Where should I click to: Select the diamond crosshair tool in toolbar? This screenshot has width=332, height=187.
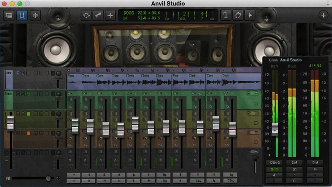pos(86,15)
